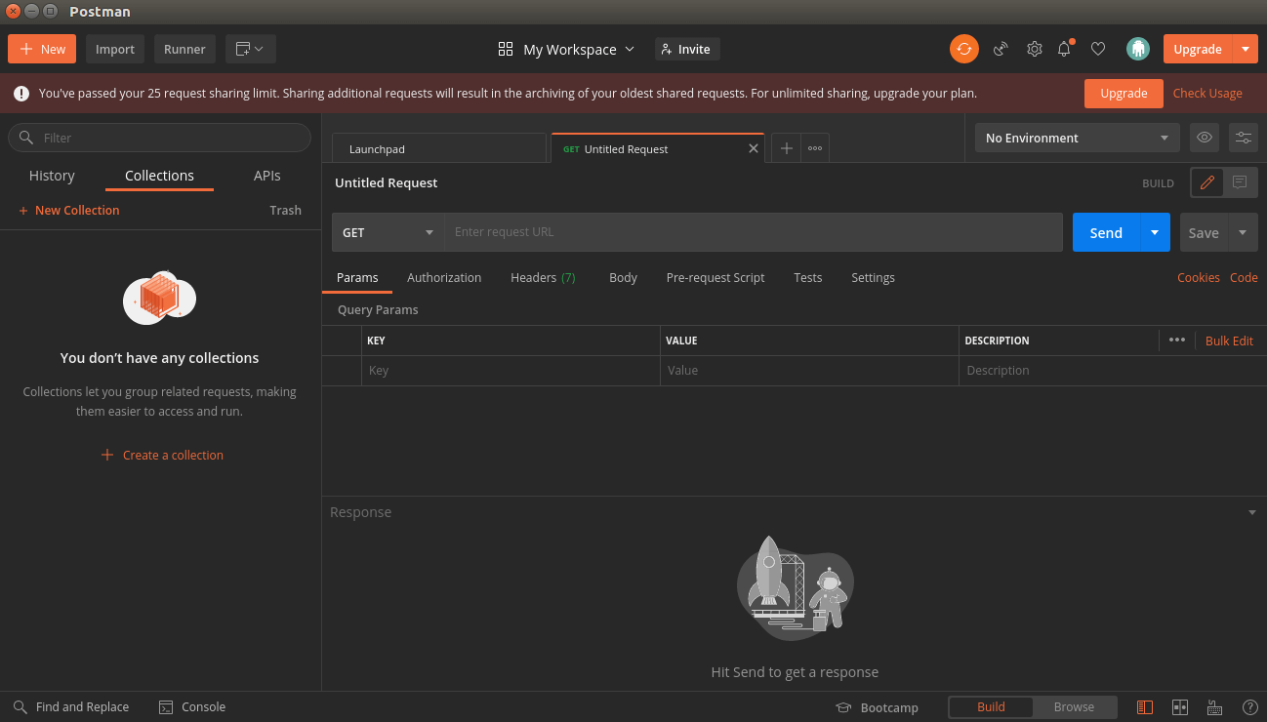Select the Params tab
The image size is (1267, 722).
point(357,277)
